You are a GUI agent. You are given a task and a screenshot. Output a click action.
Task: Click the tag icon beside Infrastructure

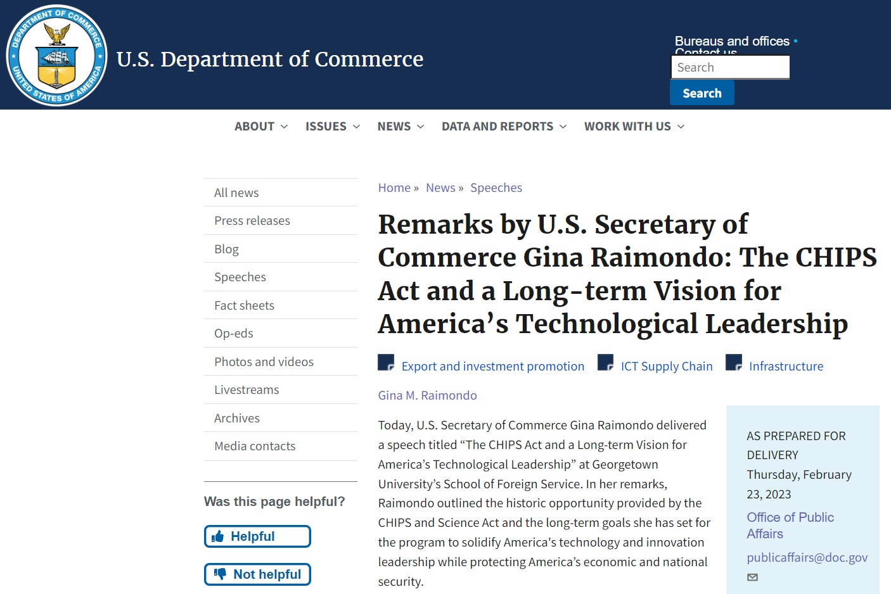click(x=734, y=363)
